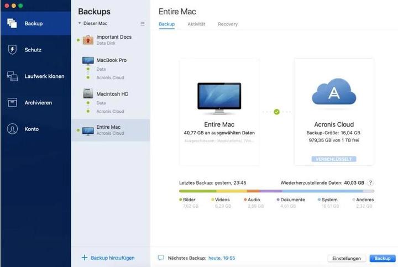Image resolution: width=398 pixels, height=267 pixels.
Task: Switch to the Aktivität tab
Action: point(196,24)
